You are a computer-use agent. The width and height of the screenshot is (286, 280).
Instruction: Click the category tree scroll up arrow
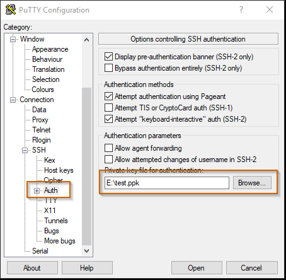86,40
